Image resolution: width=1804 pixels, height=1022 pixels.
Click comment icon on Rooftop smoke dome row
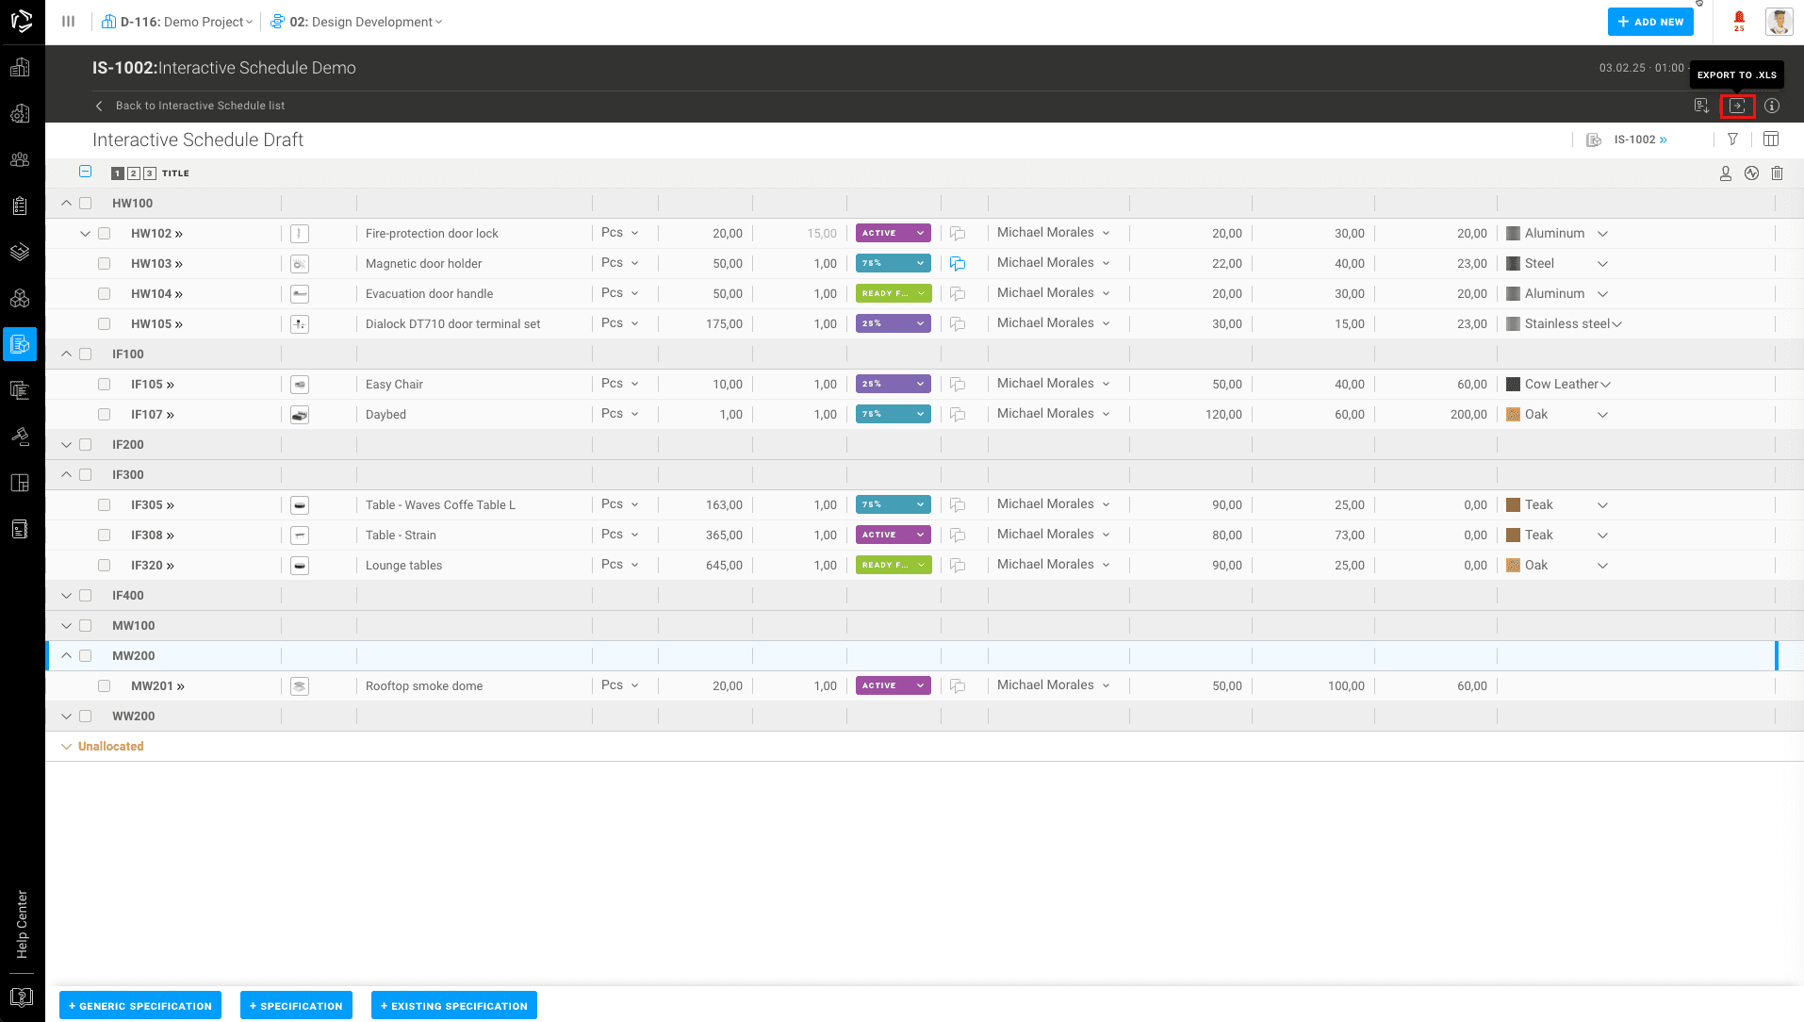(x=958, y=686)
